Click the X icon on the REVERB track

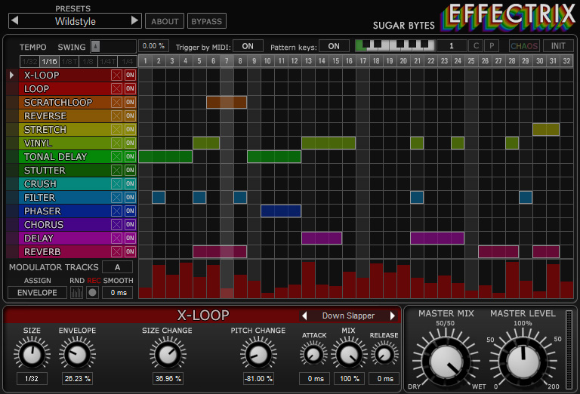[x=116, y=252]
